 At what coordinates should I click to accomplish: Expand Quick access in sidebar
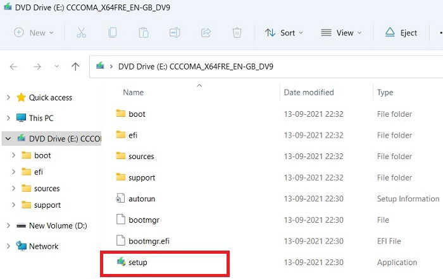coord(8,97)
